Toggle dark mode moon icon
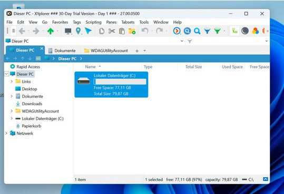 (245, 31)
